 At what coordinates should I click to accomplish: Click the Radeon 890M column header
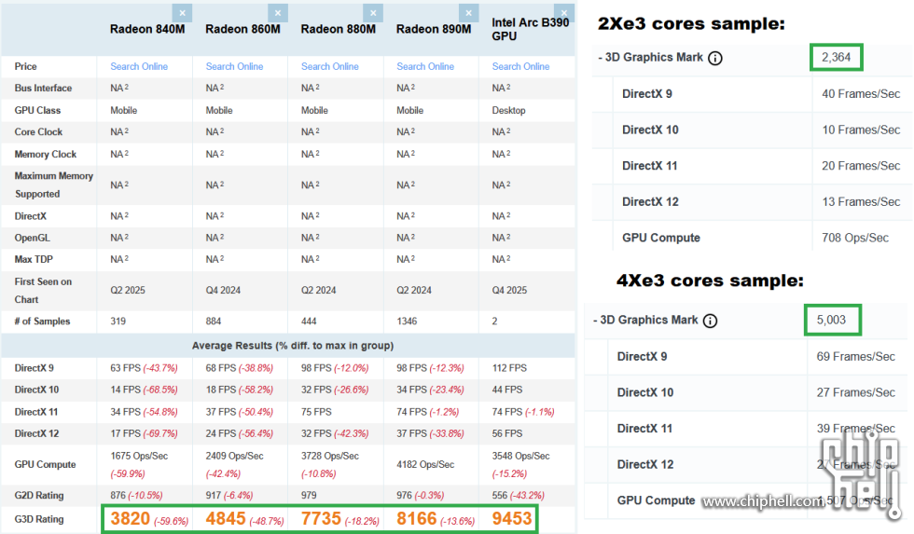[x=433, y=29]
